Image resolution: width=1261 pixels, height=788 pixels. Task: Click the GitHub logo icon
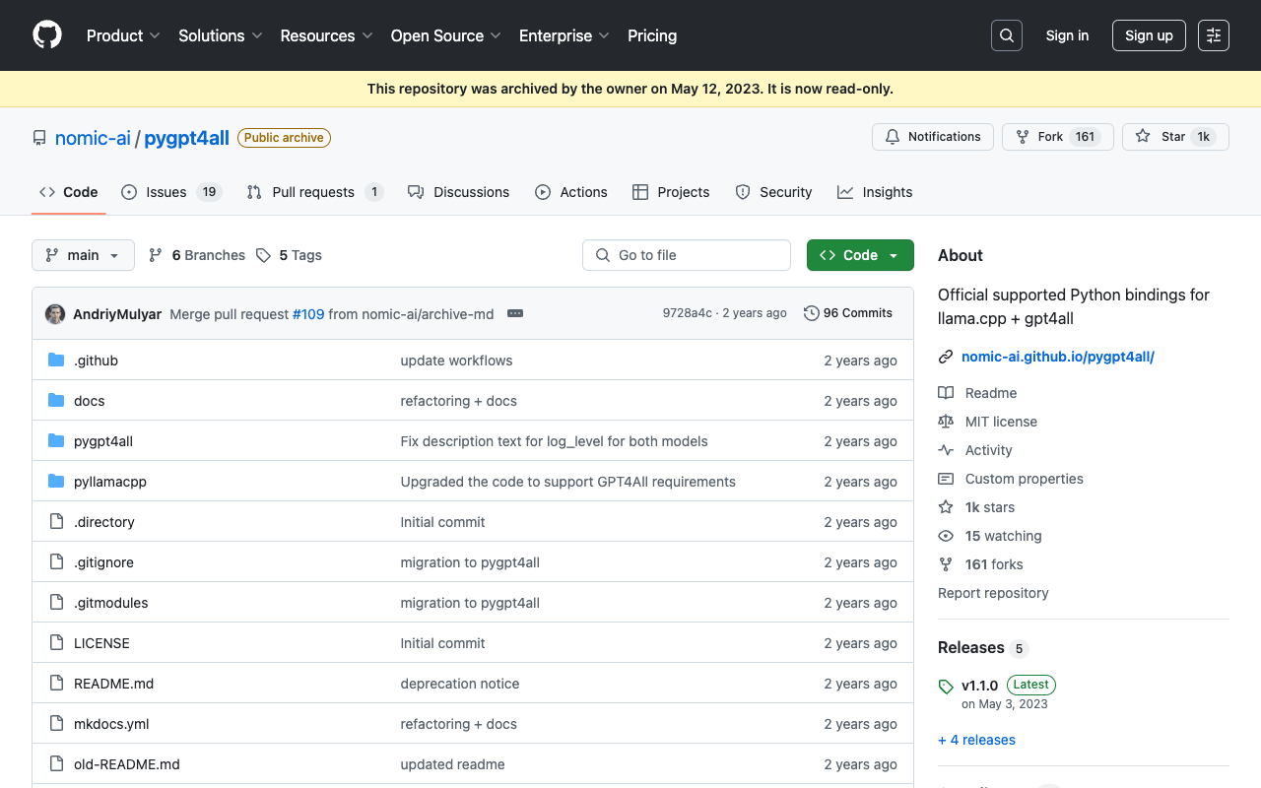click(47, 35)
